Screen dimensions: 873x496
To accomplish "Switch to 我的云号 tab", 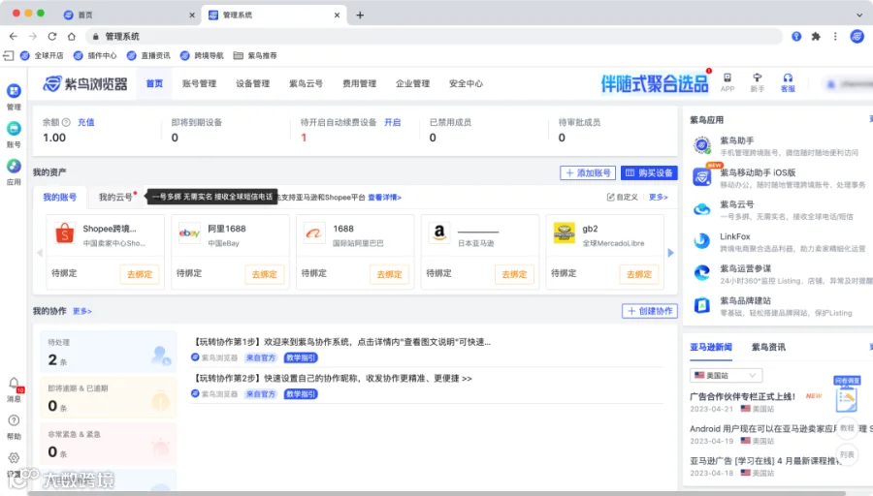I will [115, 197].
